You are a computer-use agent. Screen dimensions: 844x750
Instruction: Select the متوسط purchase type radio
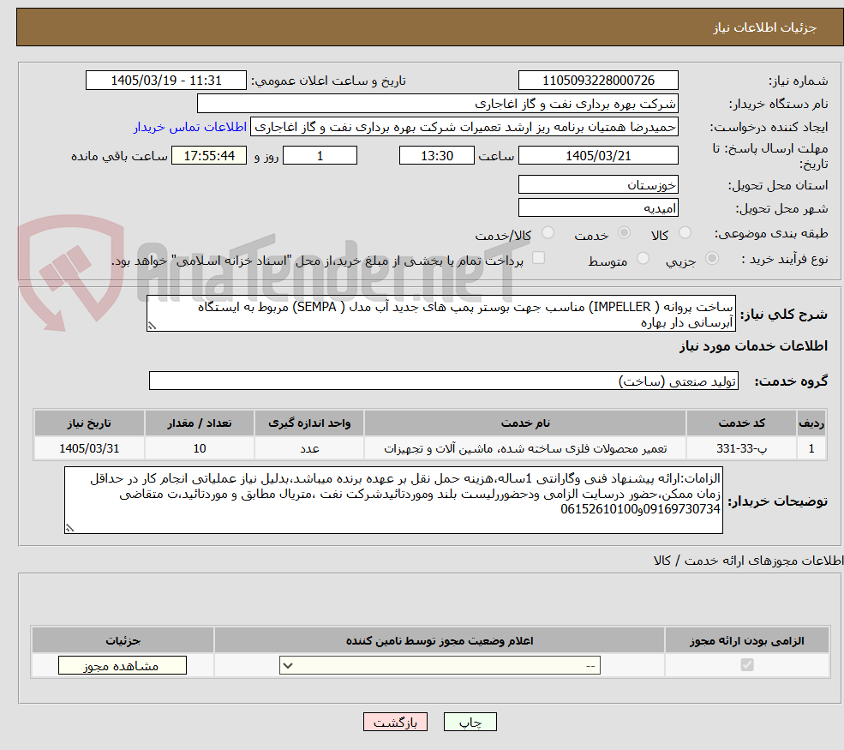point(643,259)
